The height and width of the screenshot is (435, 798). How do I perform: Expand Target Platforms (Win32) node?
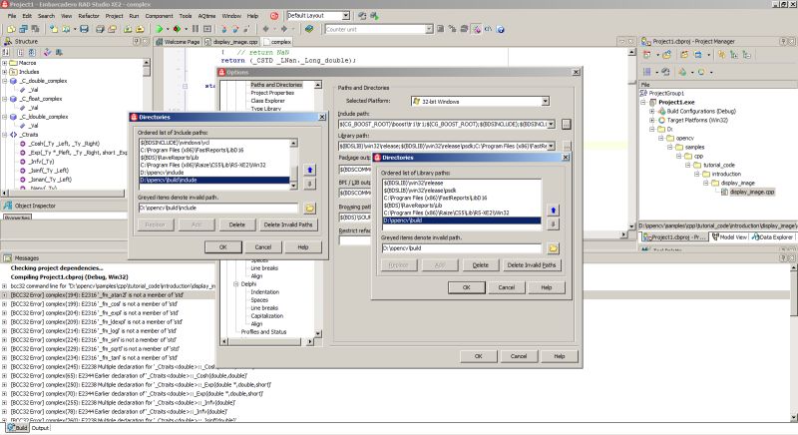652,120
